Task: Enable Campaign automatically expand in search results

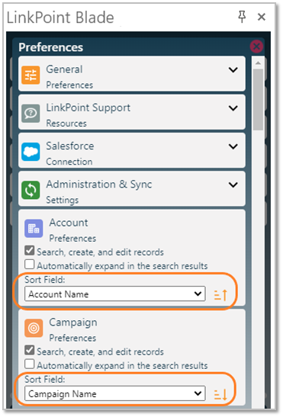Action: coord(29,364)
